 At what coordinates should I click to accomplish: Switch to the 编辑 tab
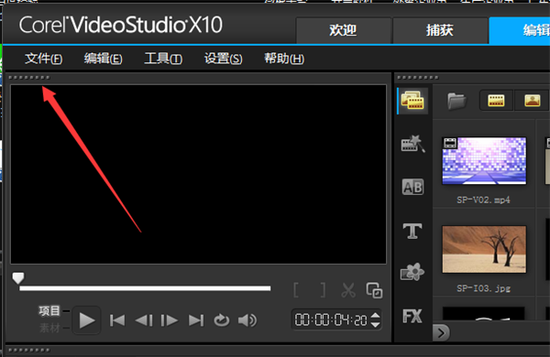[520, 30]
